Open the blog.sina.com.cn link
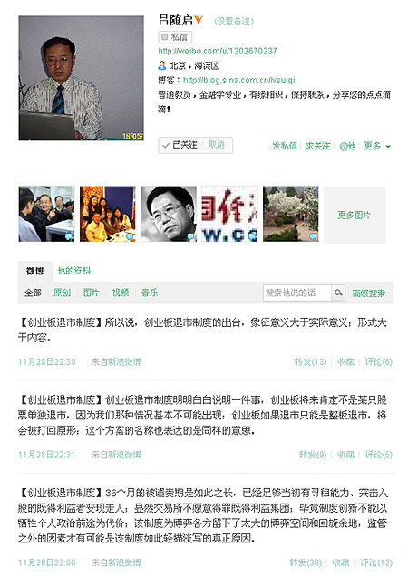Screen dimensions: 408x576 [238, 81]
